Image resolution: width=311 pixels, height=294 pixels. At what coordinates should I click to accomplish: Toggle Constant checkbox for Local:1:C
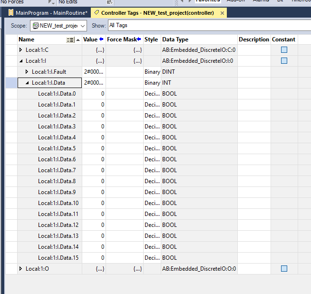click(284, 50)
